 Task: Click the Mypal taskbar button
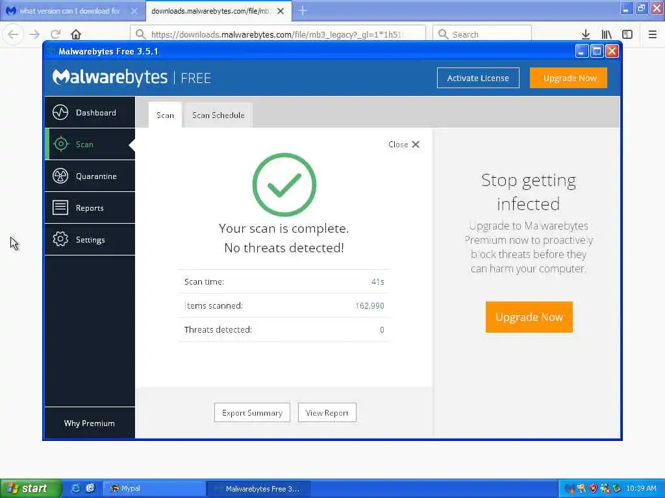155,488
